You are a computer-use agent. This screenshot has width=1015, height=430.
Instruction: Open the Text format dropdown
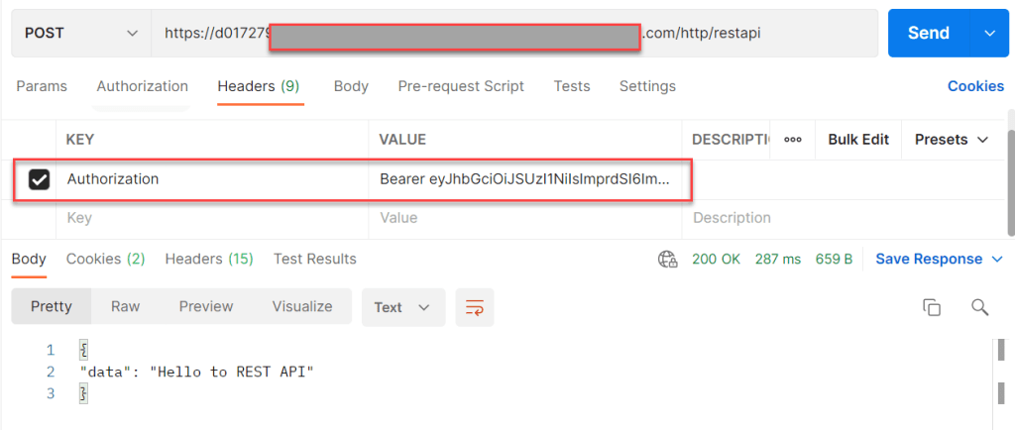tap(401, 307)
